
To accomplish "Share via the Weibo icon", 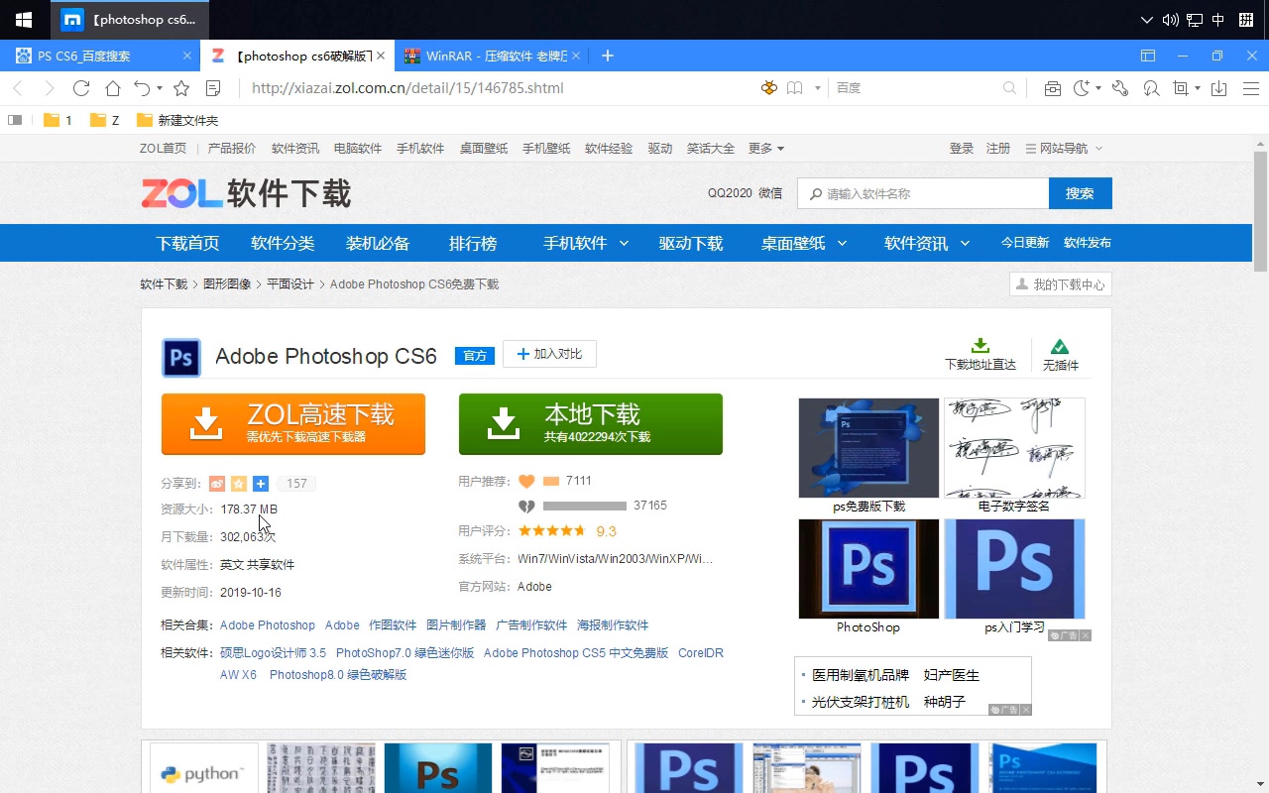I will click(x=217, y=484).
